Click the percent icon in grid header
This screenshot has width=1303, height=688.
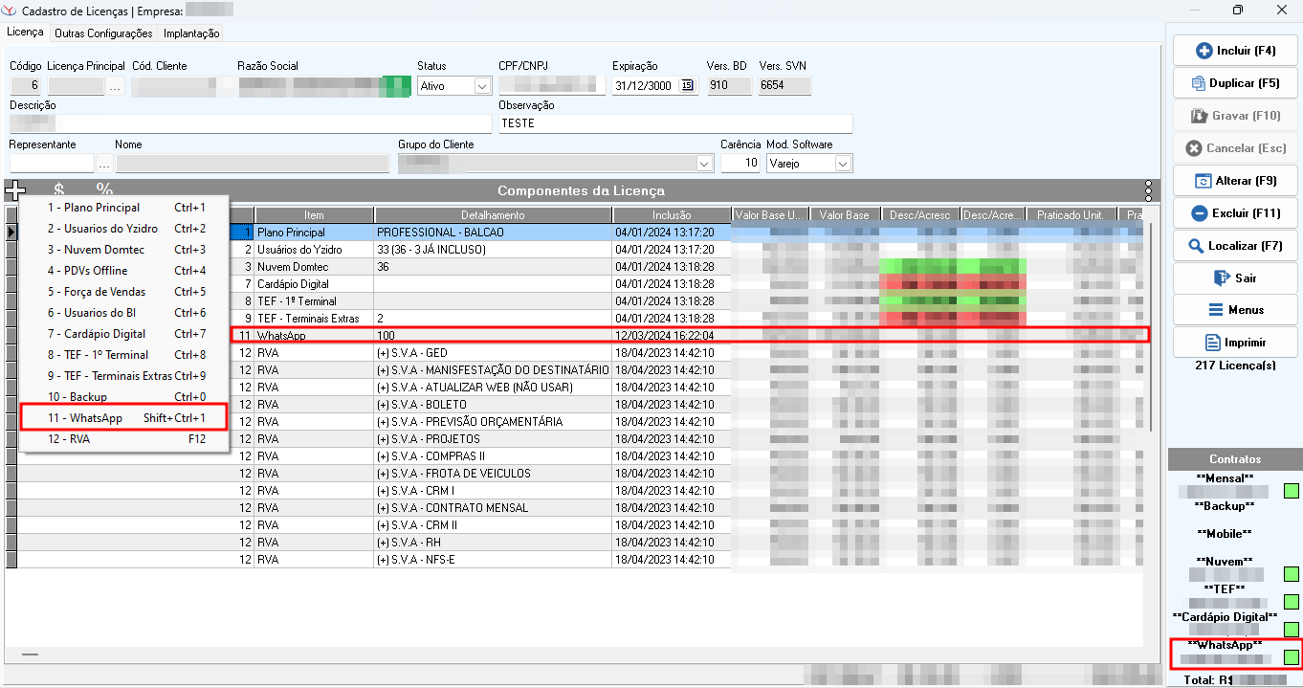click(104, 189)
